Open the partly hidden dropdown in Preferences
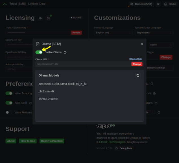The width and height of the screenshot is (179, 163). tap(151, 112)
